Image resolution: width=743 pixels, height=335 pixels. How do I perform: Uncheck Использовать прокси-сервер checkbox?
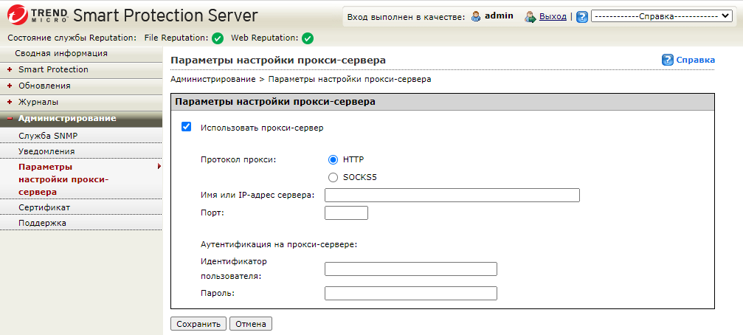(187, 127)
